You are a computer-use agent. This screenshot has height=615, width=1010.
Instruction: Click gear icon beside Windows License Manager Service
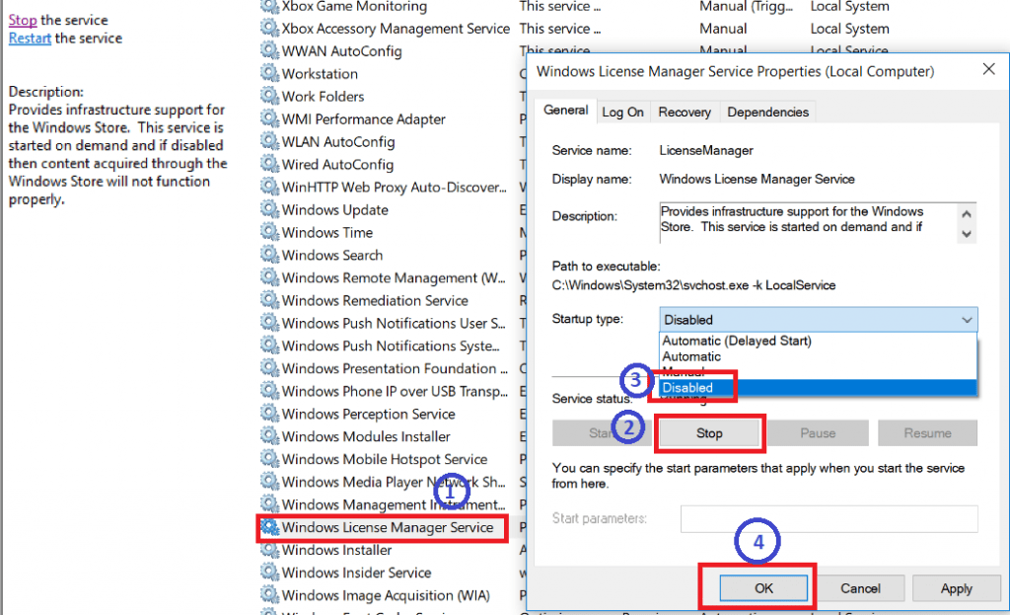coord(269,527)
